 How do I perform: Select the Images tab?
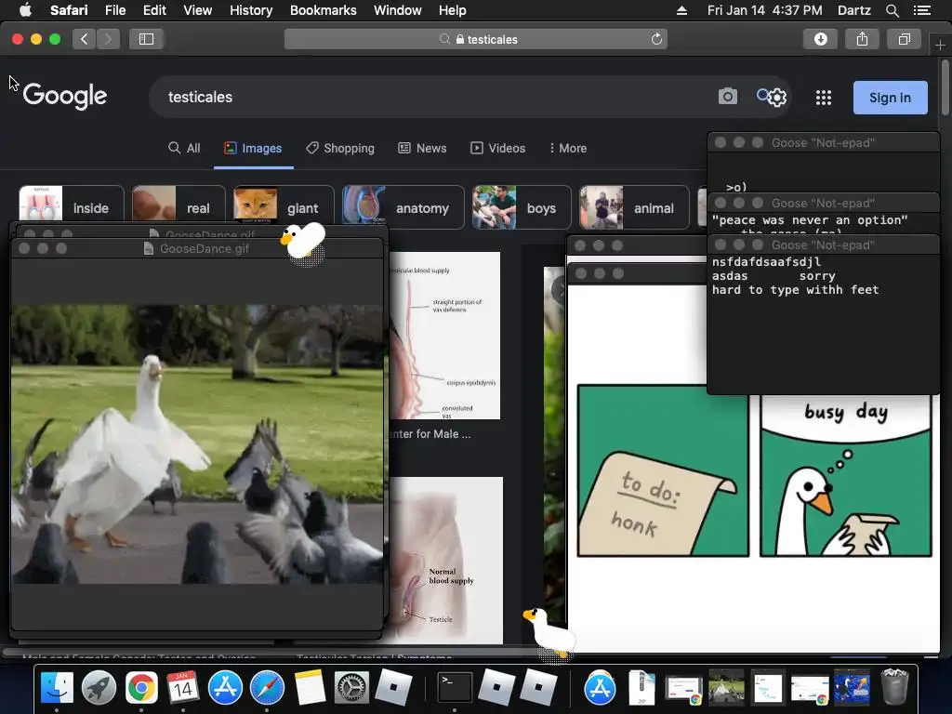pos(253,148)
